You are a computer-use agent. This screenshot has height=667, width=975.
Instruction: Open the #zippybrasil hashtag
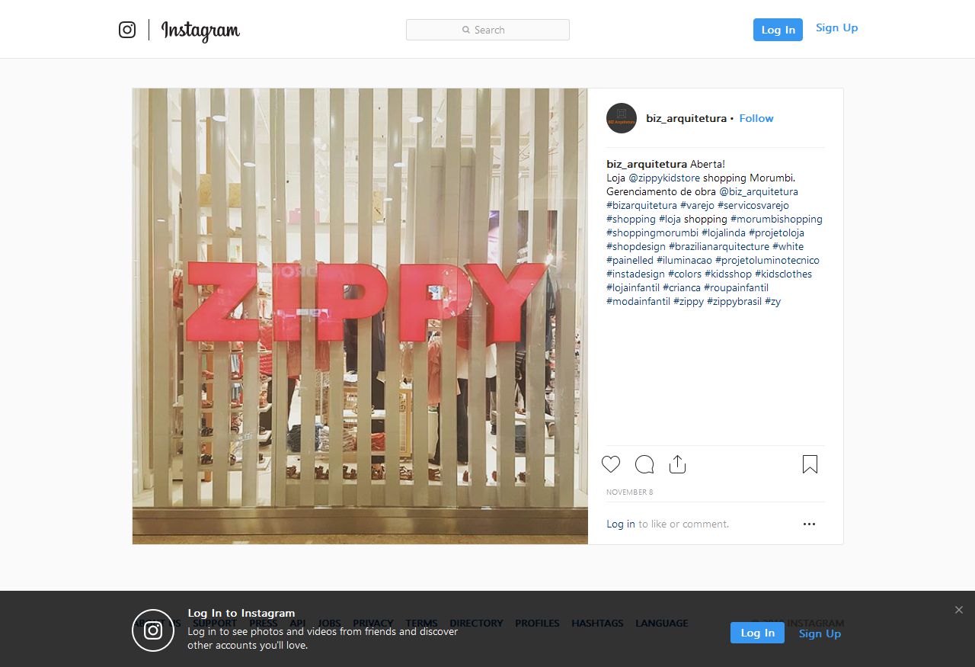tap(734, 301)
